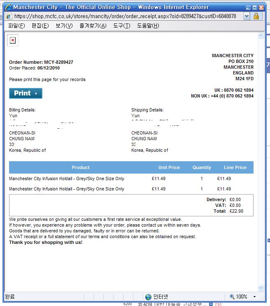This screenshot has height=306, width=270.
Task: Click the postcode M24 1FD
Action: (x=244, y=79)
